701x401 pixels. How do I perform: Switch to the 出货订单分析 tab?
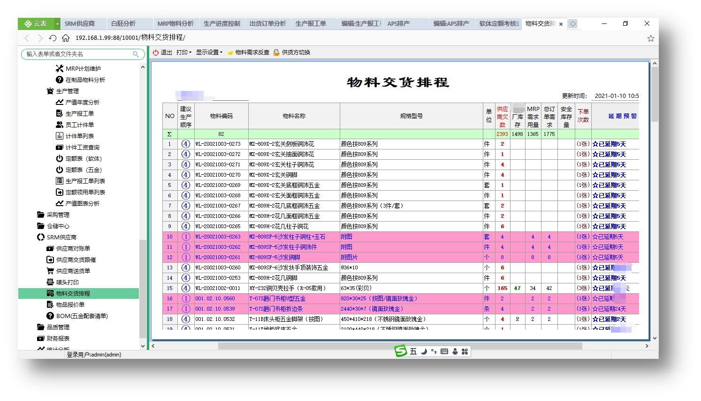267,24
